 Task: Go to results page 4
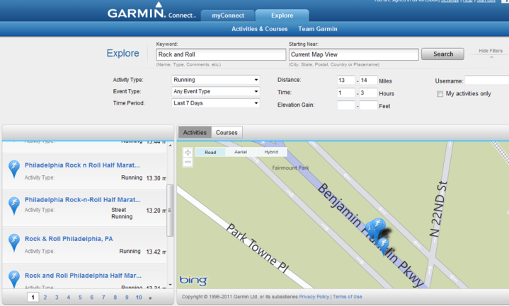pyautogui.click(x=69, y=298)
